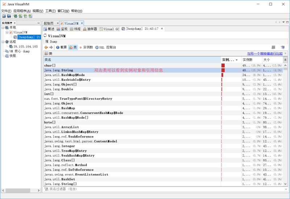Close the heapdump 21:43:17 tab

[162, 29]
